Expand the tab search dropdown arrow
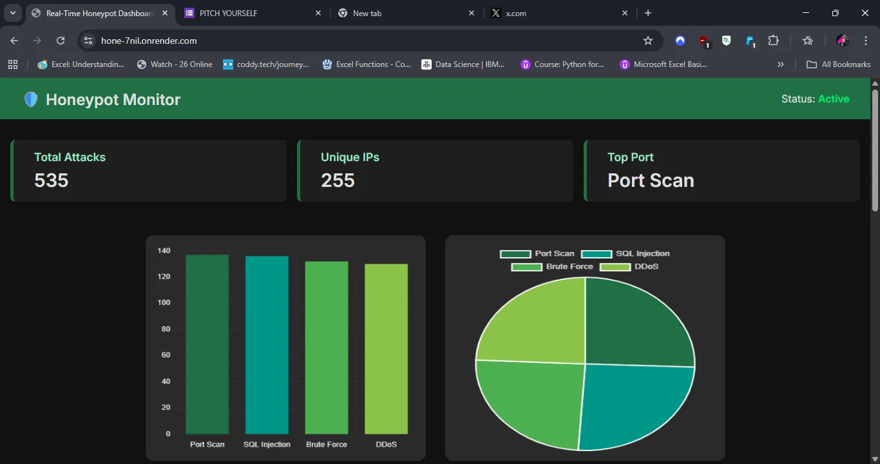Image resolution: width=880 pixels, height=464 pixels. click(x=12, y=13)
